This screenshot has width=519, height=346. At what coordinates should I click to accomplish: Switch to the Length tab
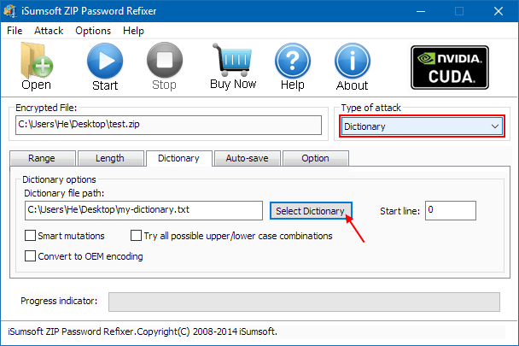(110, 158)
